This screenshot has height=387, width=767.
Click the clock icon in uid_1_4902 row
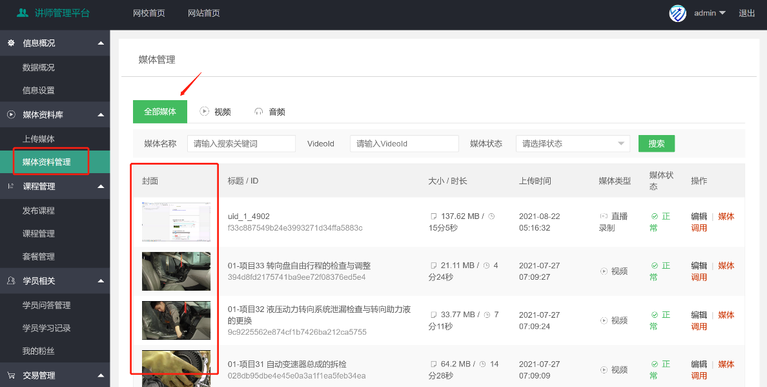491,216
